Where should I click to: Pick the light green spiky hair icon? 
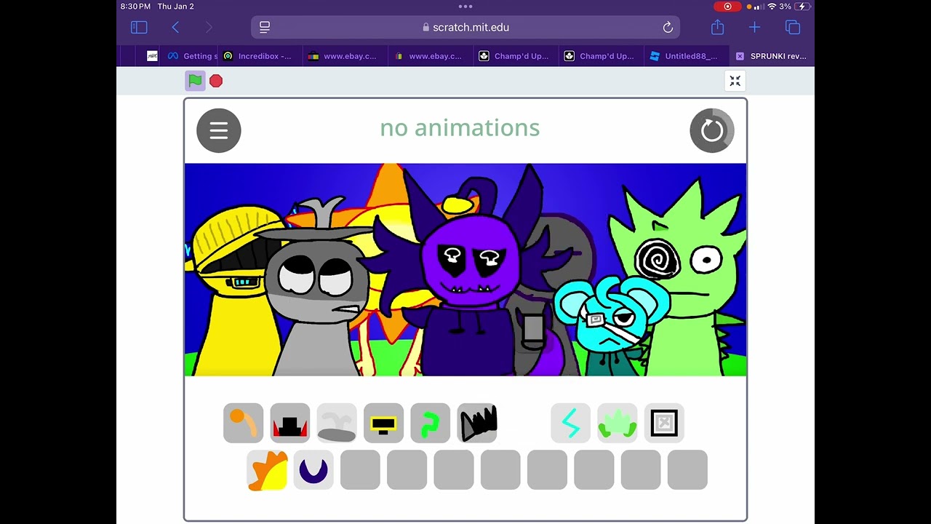(618, 423)
